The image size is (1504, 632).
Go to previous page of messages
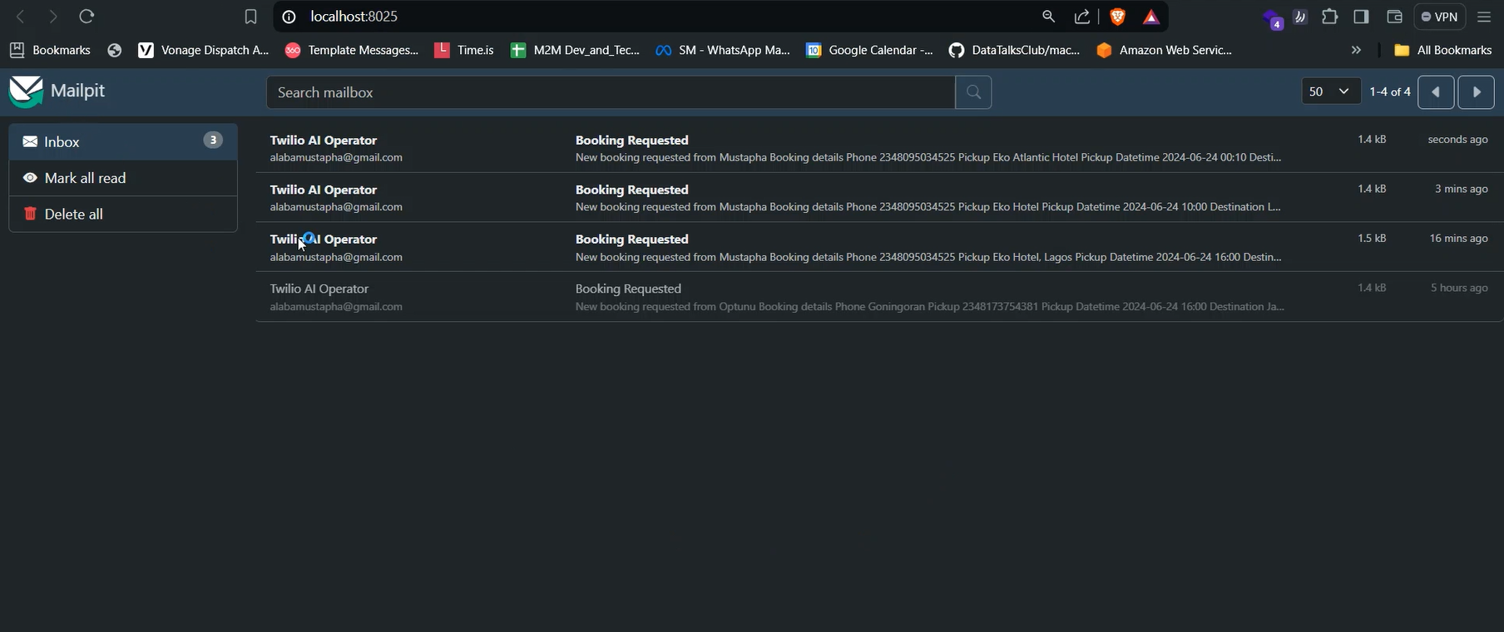tap(1436, 92)
